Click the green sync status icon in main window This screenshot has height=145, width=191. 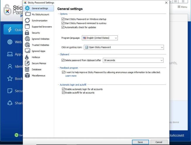[x=16, y=135]
